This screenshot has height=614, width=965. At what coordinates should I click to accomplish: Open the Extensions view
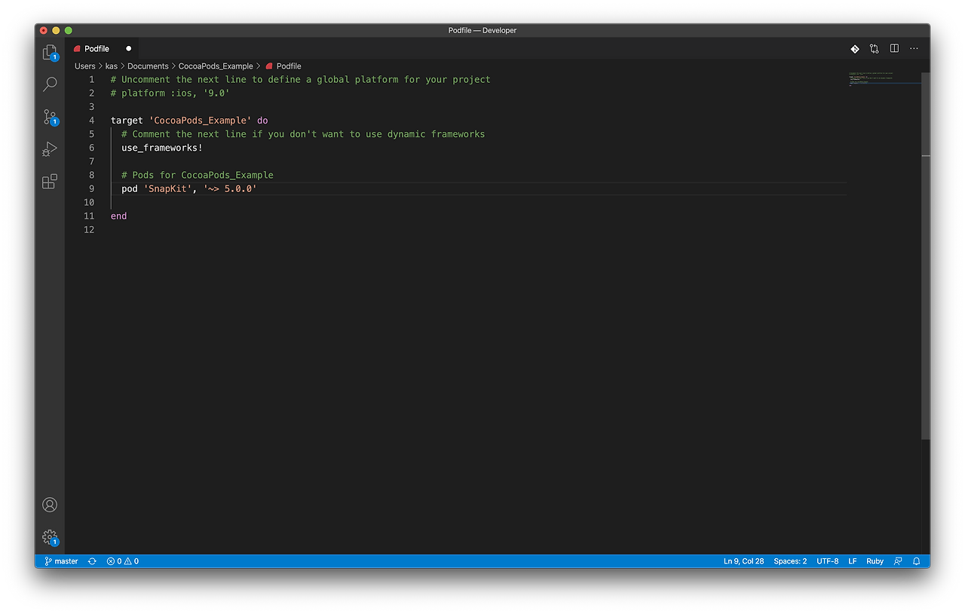pos(50,182)
